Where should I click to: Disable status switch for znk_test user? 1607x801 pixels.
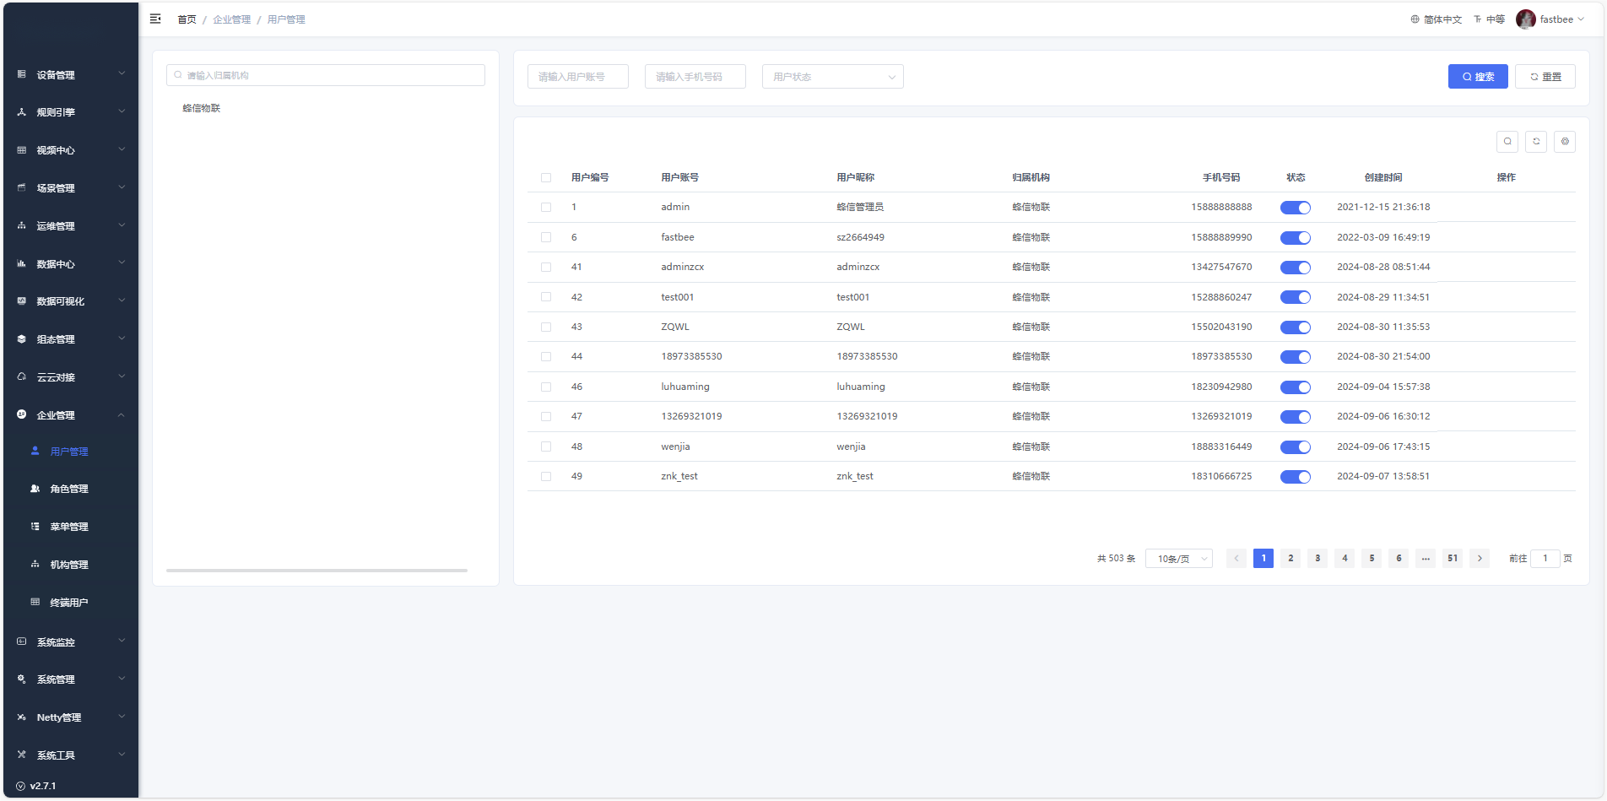[x=1295, y=477]
